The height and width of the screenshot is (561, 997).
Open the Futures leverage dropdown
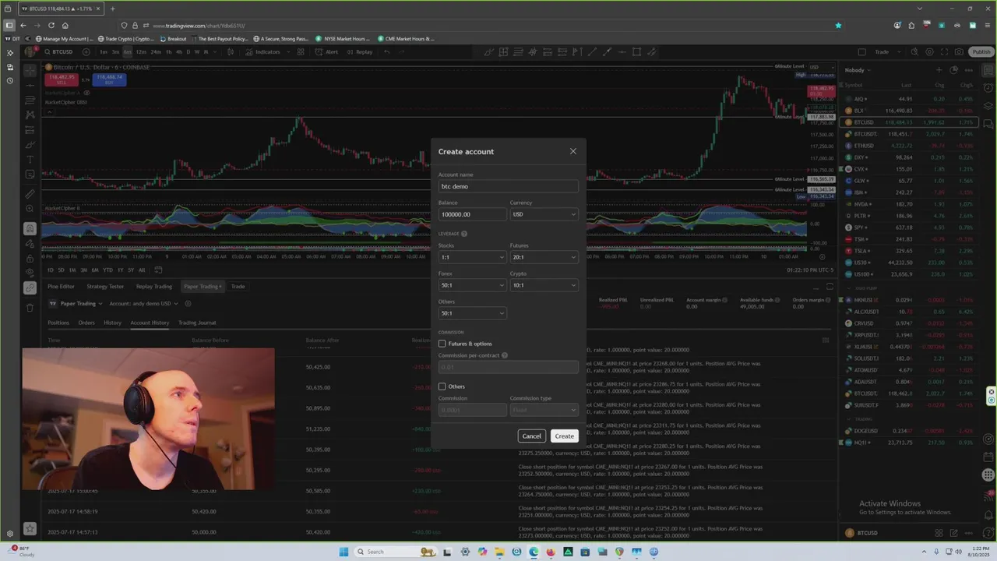pyautogui.click(x=544, y=257)
